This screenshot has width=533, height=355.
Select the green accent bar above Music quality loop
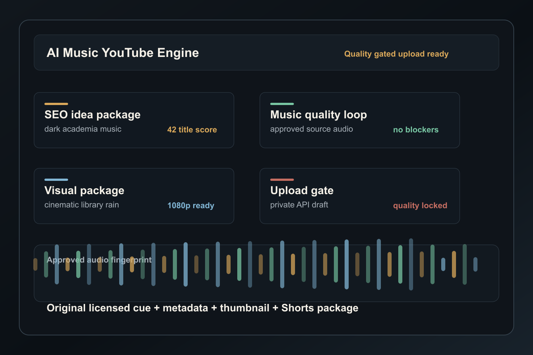[x=282, y=104]
